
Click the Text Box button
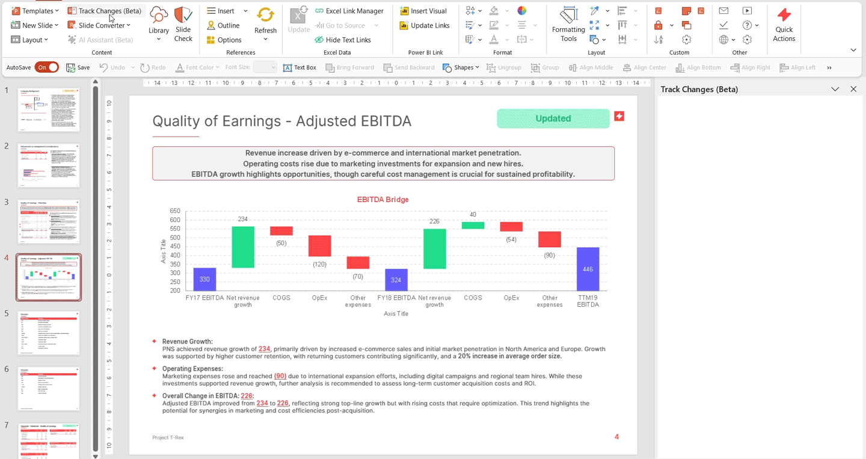click(299, 67)
